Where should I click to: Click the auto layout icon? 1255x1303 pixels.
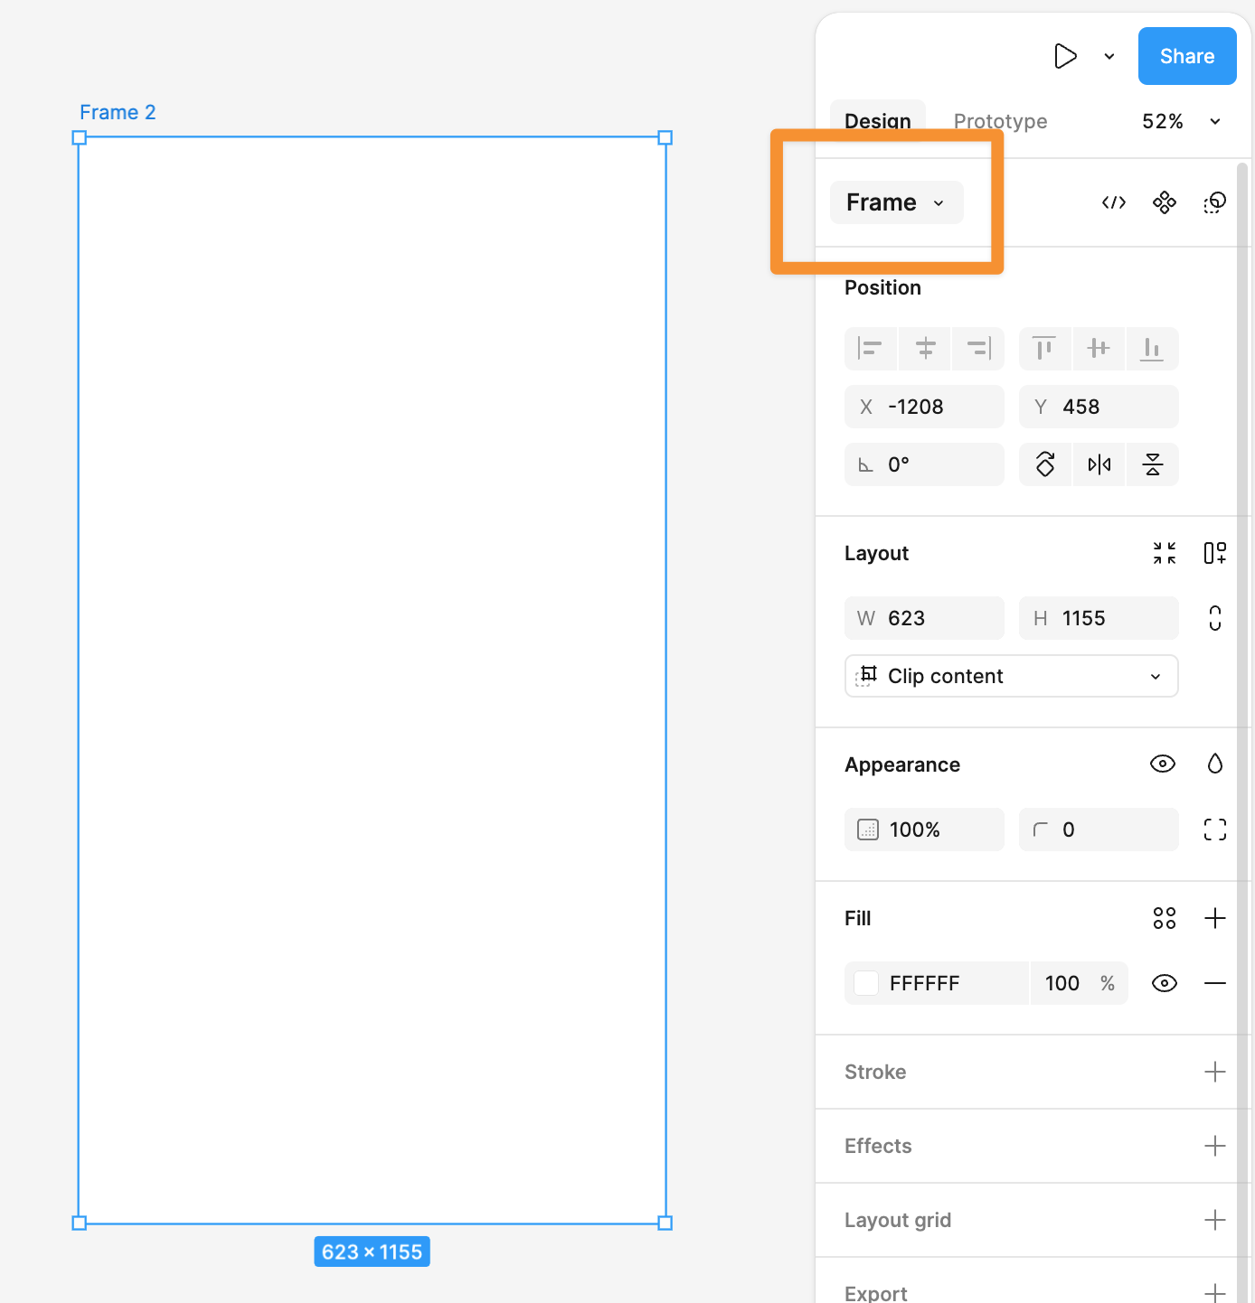click(1214, 553)
